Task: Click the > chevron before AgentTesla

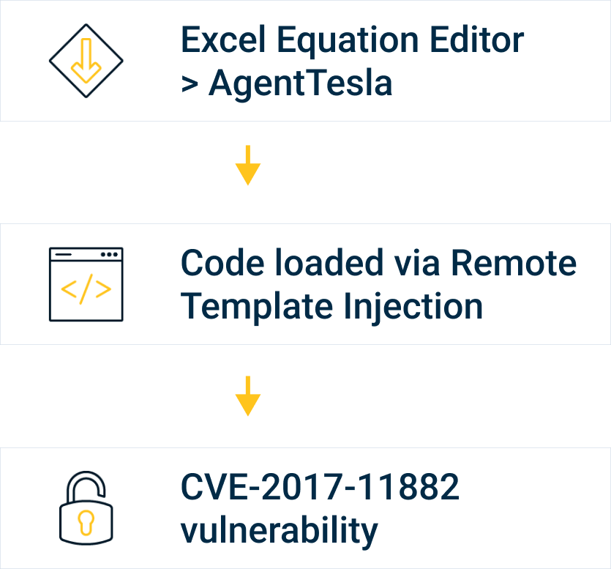Action: coord(190,83)
